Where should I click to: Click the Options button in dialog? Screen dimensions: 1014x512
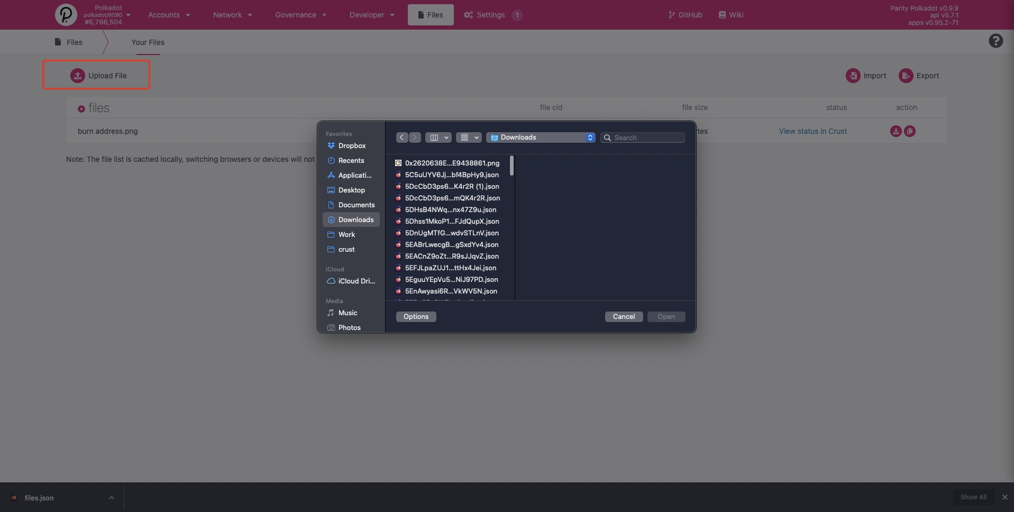[x=416, y=316]
